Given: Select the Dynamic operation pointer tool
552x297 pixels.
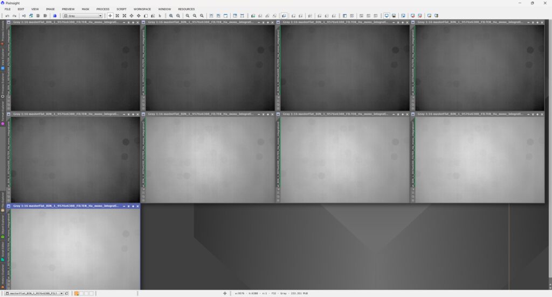Looking at the screenshot, I should pos(160,16).
